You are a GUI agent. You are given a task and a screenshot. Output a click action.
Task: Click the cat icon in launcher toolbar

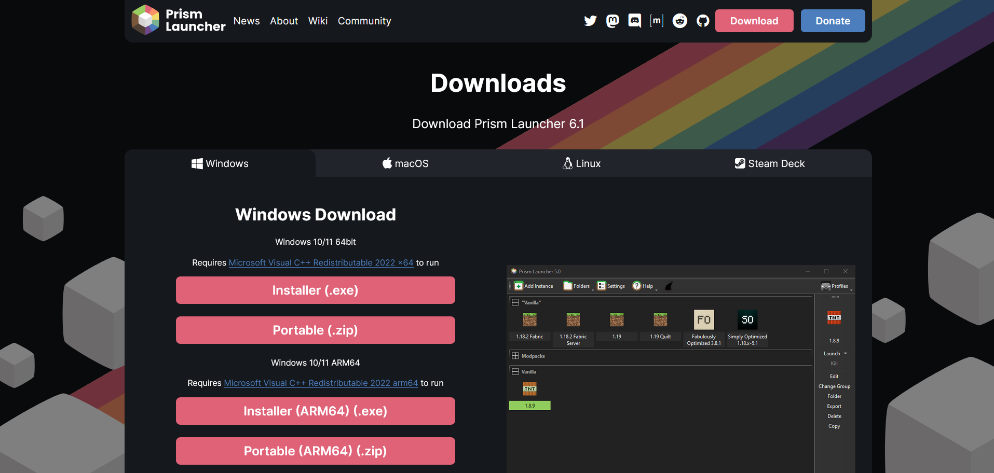[x=669, y=286]
